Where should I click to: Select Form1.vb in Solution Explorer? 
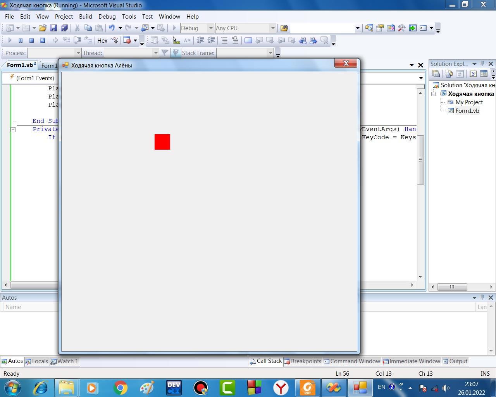[467, 111]
